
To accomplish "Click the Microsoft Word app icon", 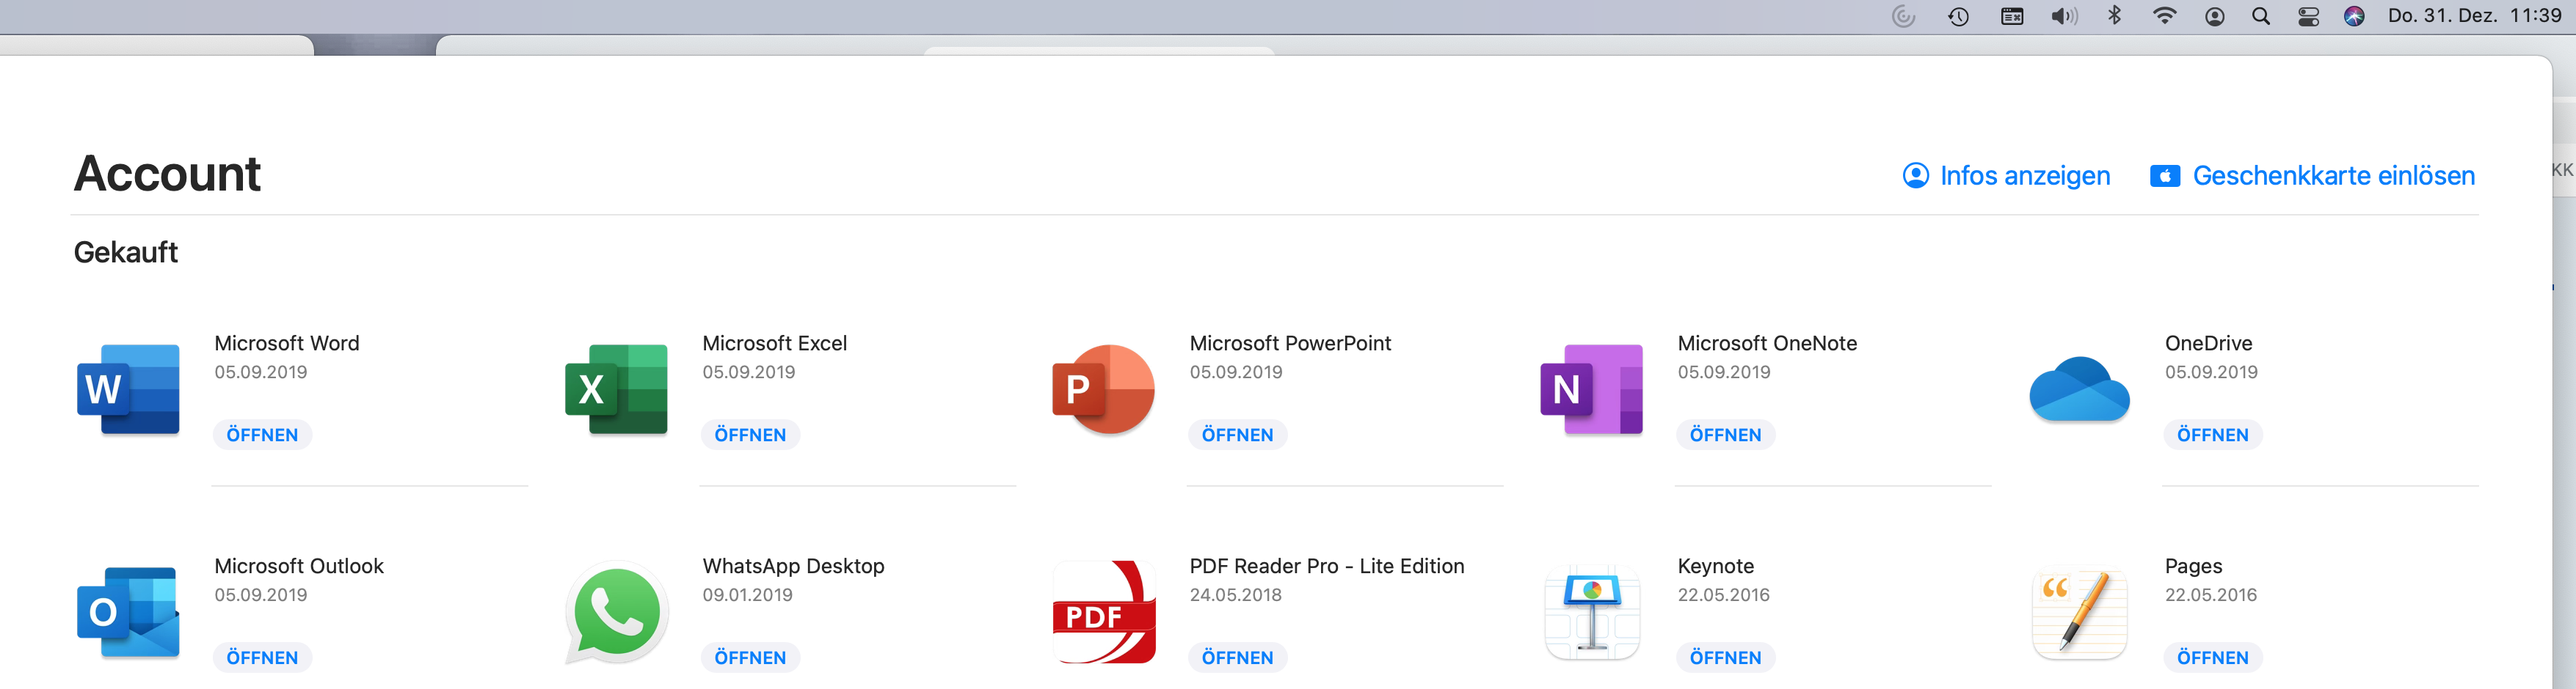I will pos(128,389).
